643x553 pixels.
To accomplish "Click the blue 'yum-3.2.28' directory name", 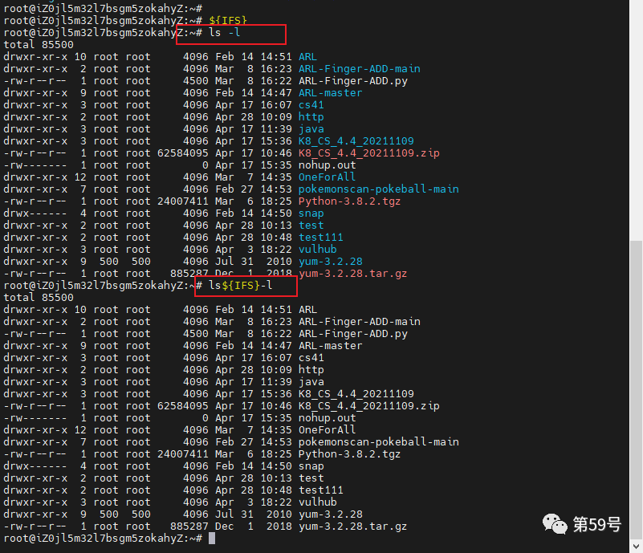I will [331, 262].
